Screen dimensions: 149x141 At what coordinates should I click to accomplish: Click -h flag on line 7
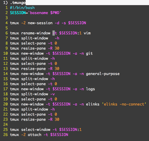click(57, 38)
